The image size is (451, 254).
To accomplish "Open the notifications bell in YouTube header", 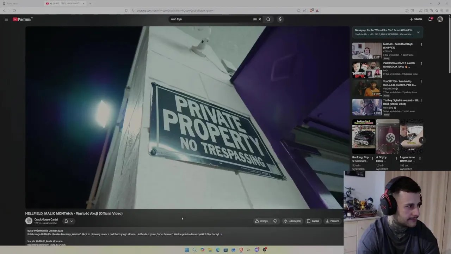I will coord(430,19).
